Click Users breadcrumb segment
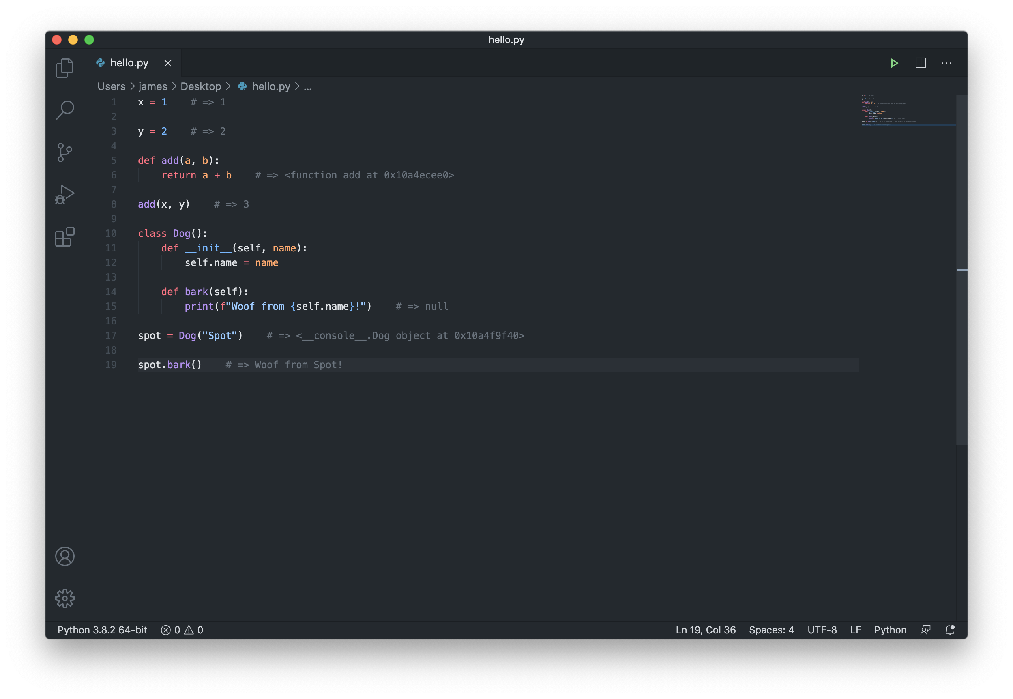This screenshot has height=699, width=1013. click(111, 86)
